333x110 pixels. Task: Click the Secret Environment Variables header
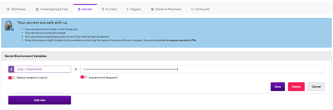point(26,56)
